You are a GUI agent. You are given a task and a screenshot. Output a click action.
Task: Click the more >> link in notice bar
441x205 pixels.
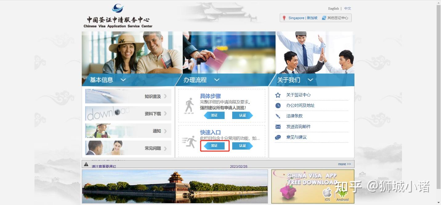(x=344, y=164)
